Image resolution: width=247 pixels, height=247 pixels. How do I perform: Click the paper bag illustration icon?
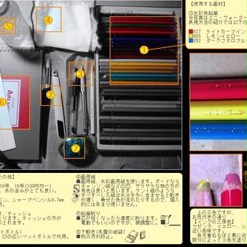click(x=135, y=236)
